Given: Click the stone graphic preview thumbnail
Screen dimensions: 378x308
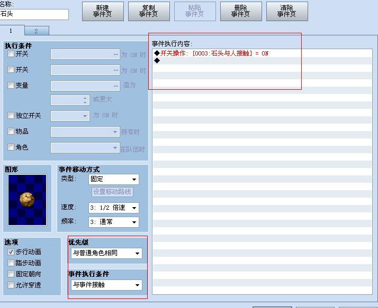Looking at the screenshot, I should coord(27,200).
